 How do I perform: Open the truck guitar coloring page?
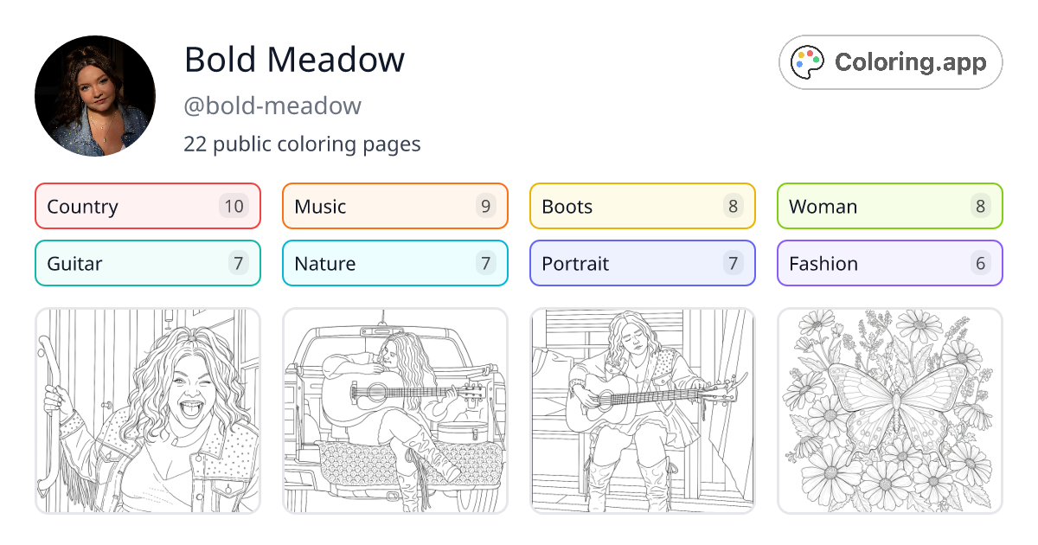[394, 410]
